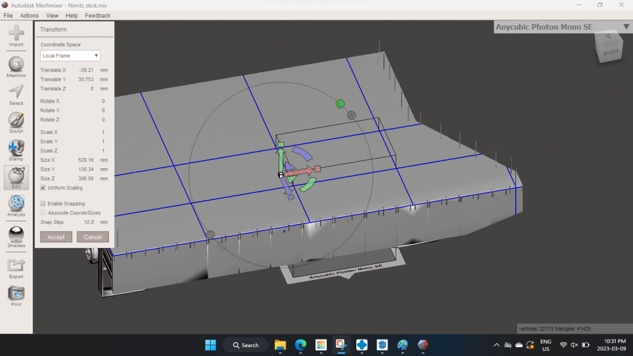Open the View menu
This screenshot has height=356, width=633.
(52, 16)
